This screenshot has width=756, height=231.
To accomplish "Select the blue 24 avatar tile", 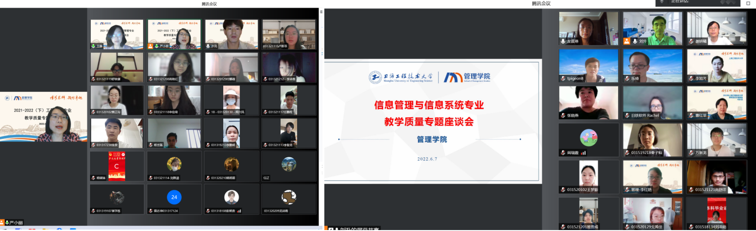I will [174, 199].
